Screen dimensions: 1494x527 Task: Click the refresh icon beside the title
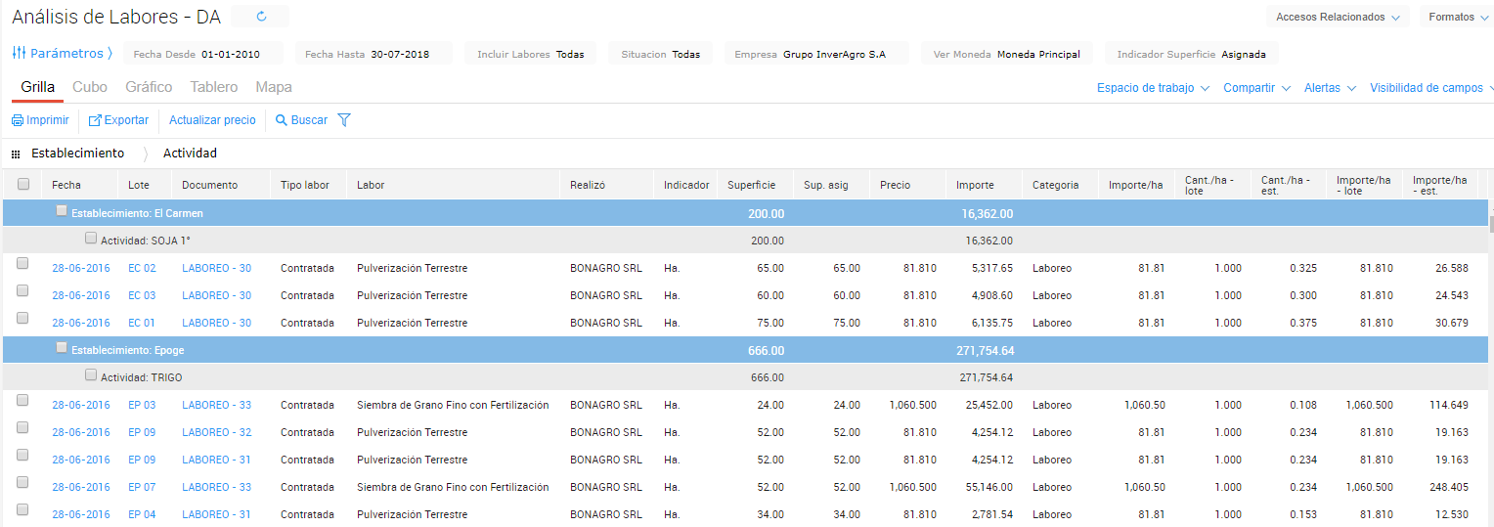pyautogui.click(x=261, y=17)
